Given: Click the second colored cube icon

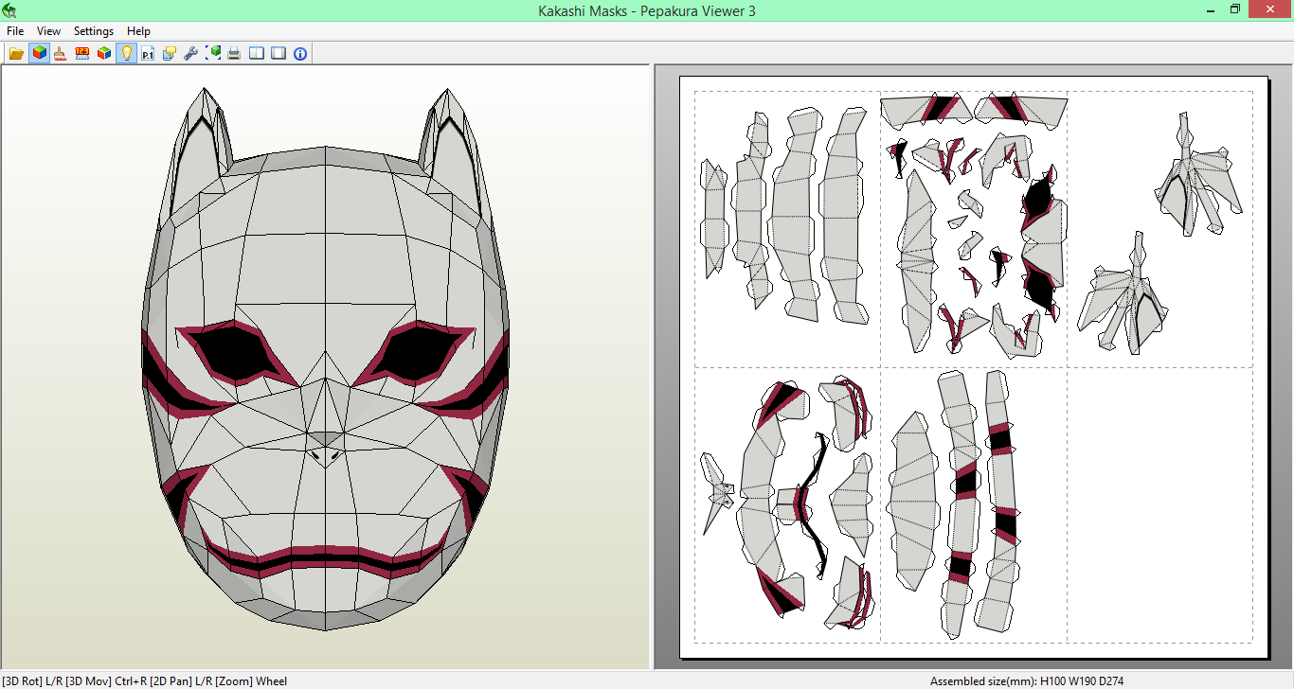Looking at the screenshot, I should tap(104, 53).
